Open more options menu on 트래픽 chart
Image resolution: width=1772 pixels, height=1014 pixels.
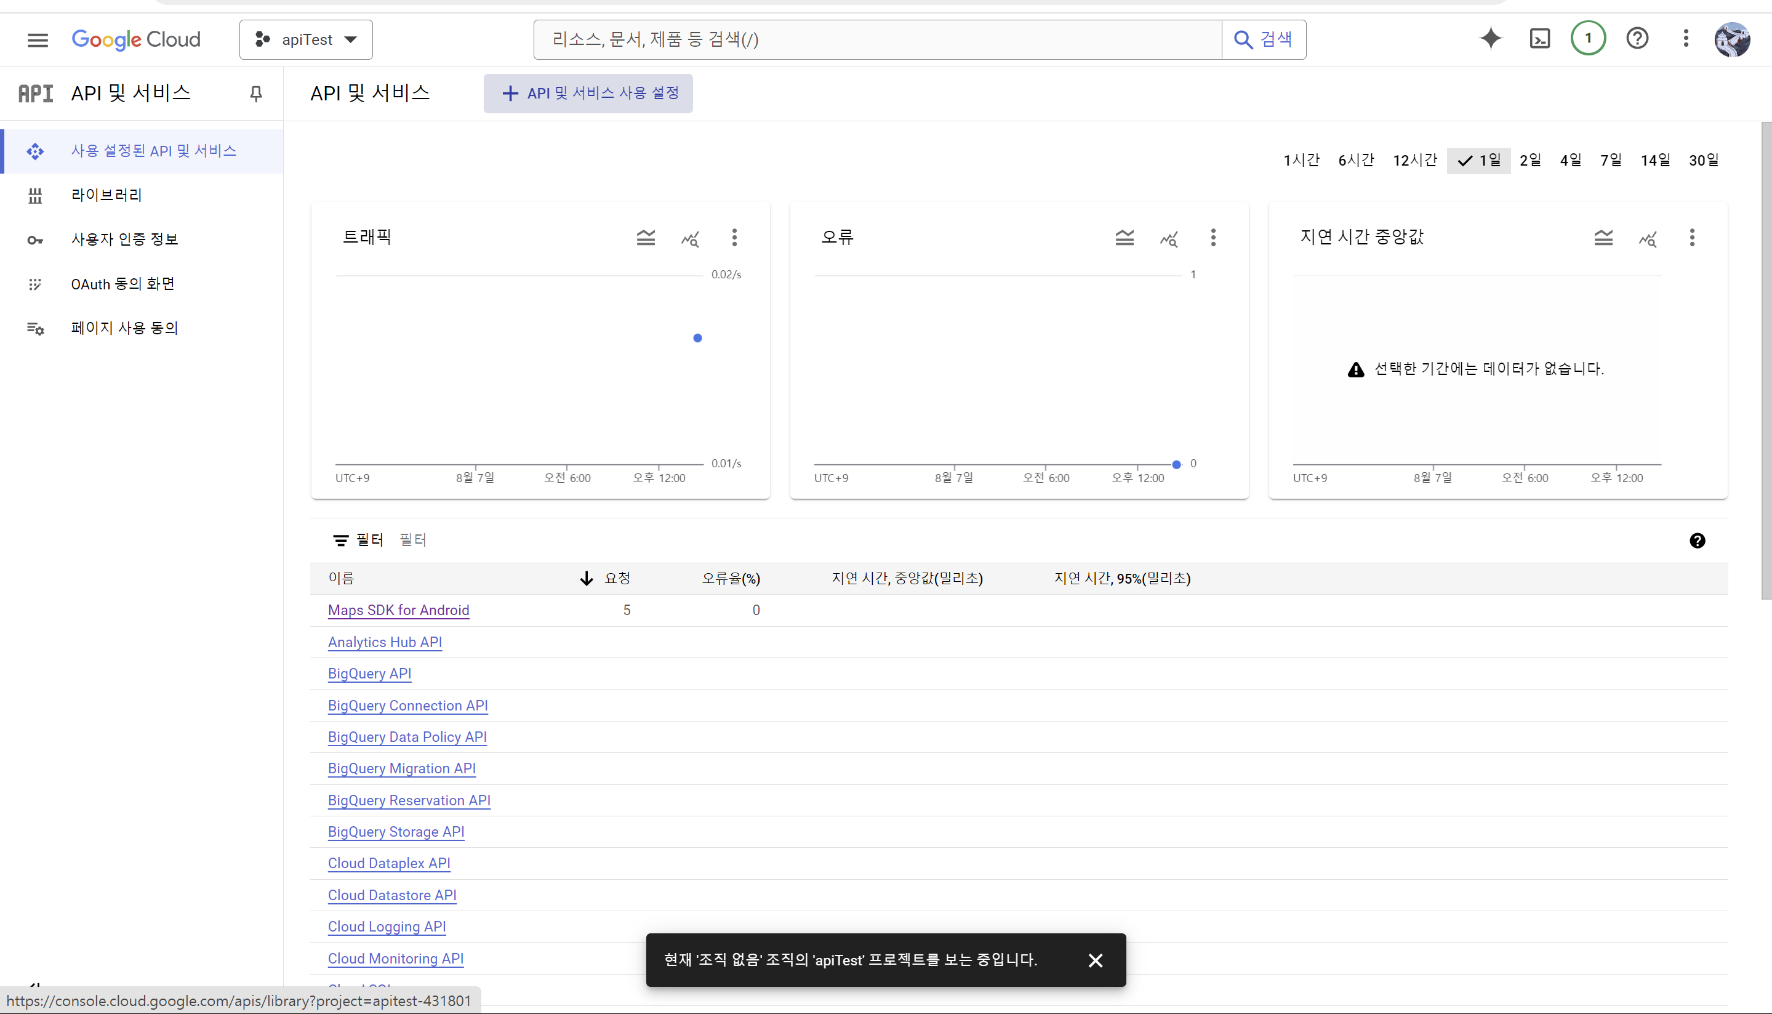click(734, 238)
